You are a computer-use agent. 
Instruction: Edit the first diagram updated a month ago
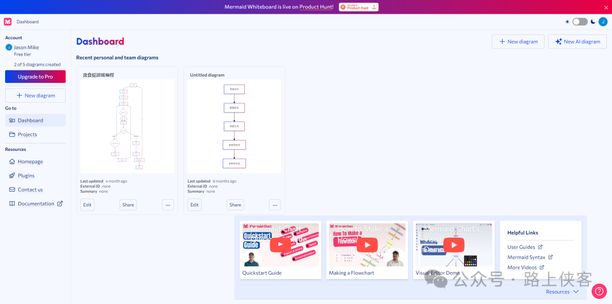87,205
